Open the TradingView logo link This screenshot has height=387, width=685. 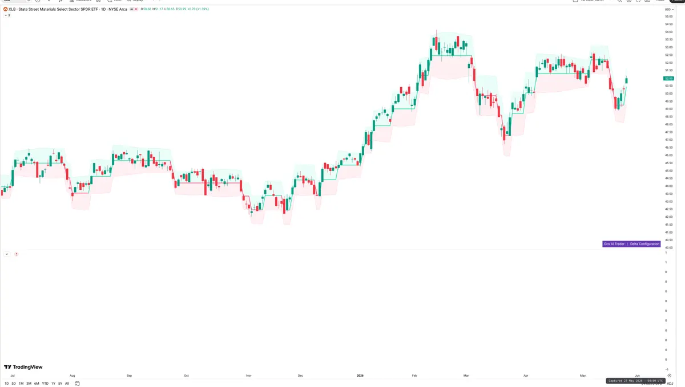pyautogui.click(x=23, y=367)
